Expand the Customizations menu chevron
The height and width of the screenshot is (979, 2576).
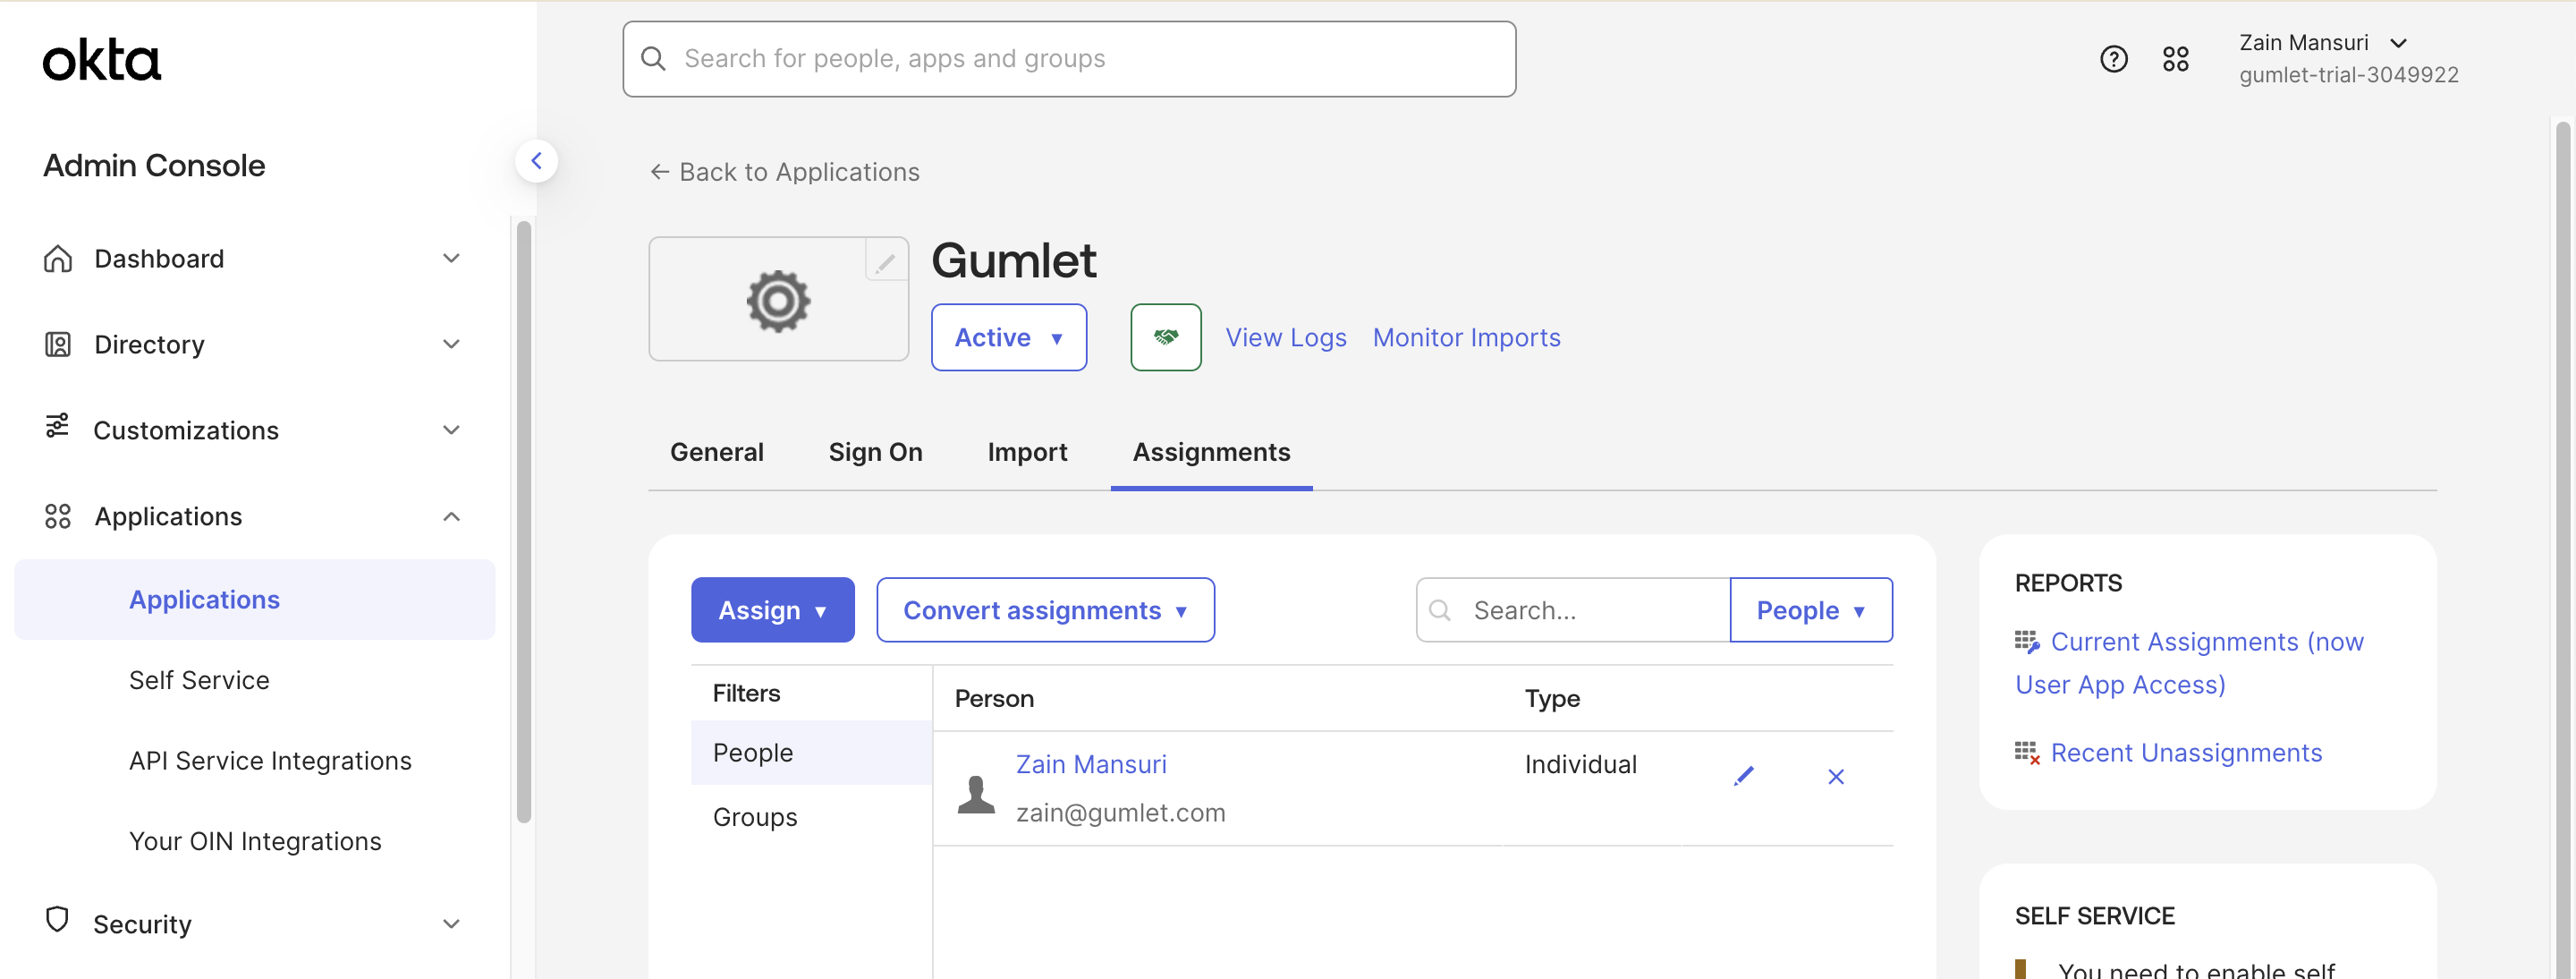tap(452, 430)
